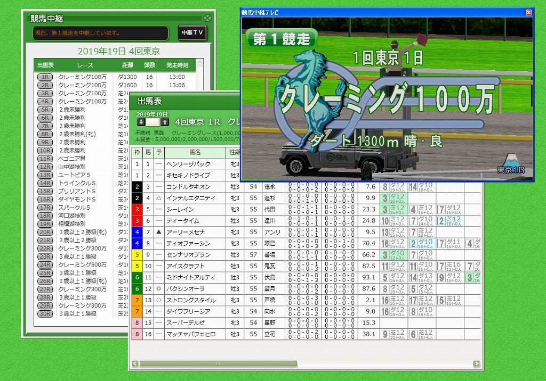Click jockey name 徳永 in row 3
This screenshot has width=546, height=381.
(270, 187)
